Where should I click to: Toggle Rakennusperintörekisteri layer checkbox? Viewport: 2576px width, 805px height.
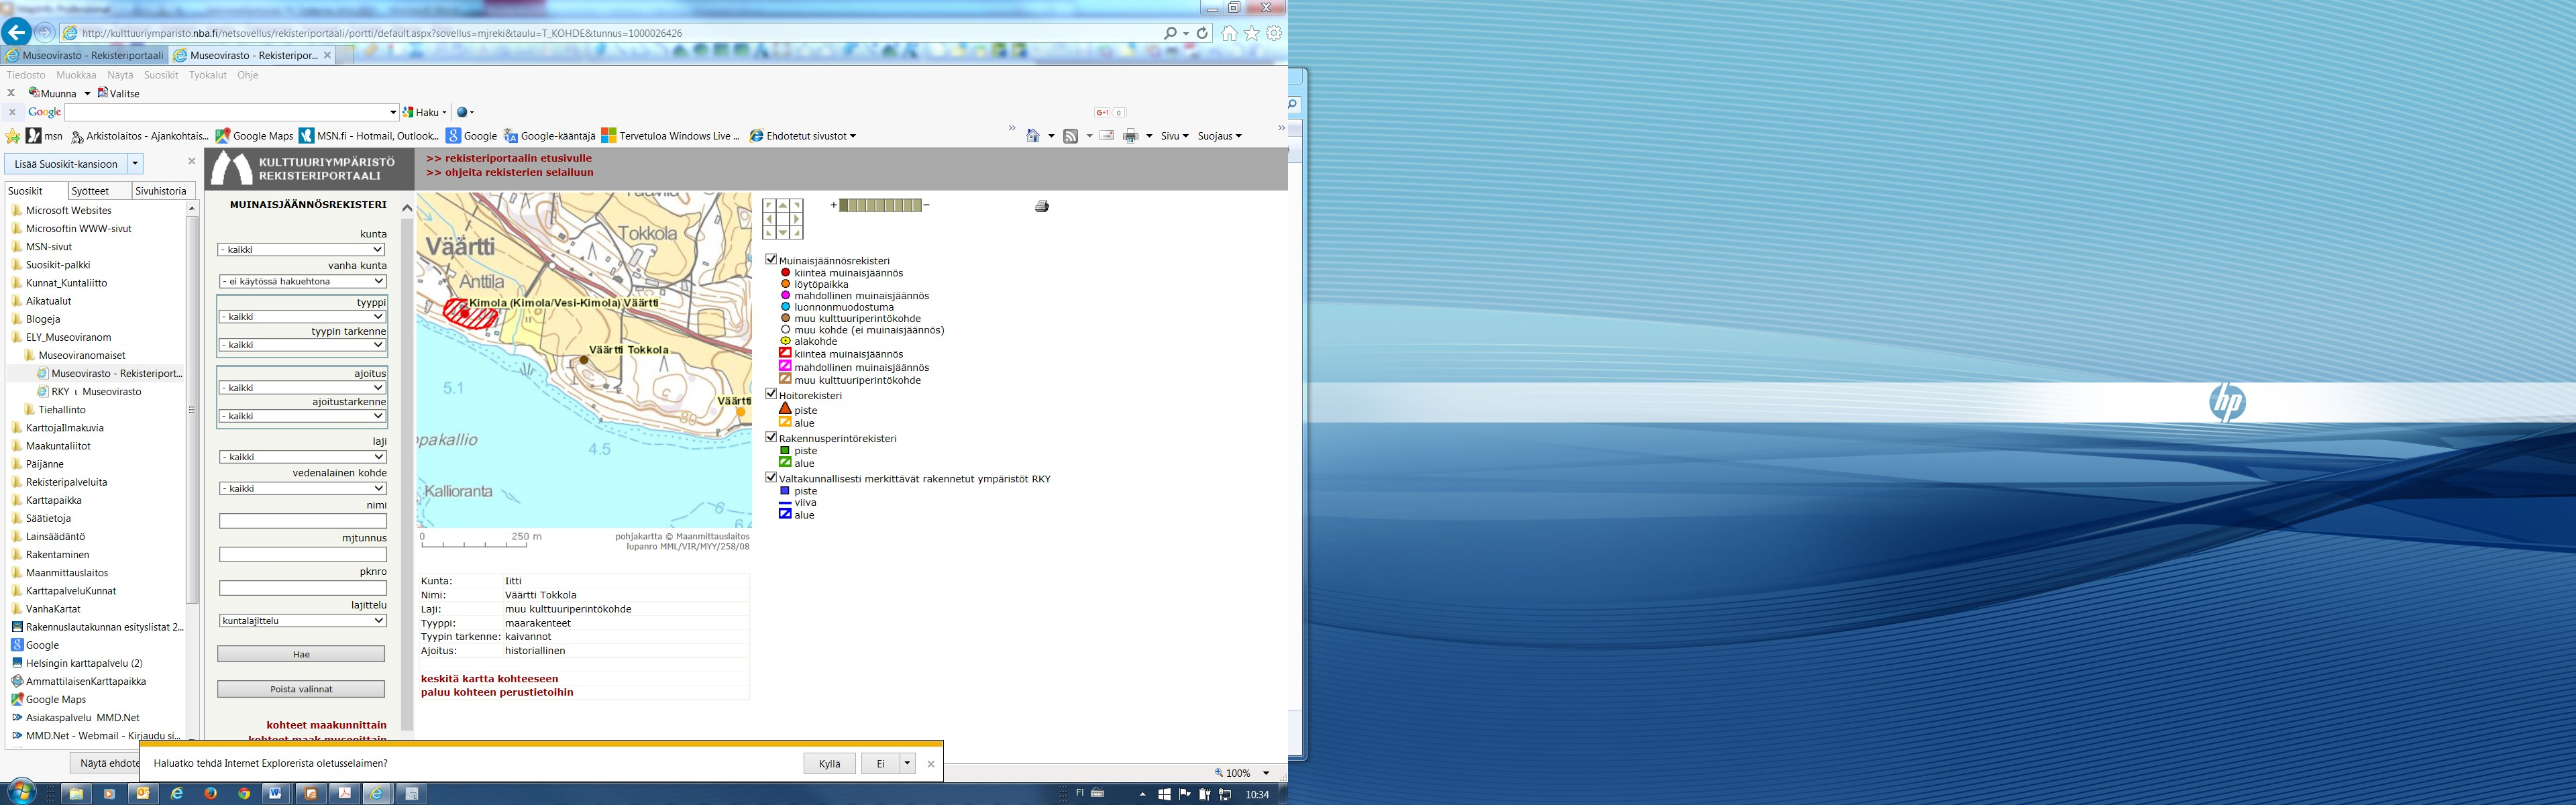771,437
